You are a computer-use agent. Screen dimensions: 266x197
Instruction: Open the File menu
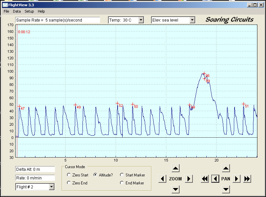[6, 11]
